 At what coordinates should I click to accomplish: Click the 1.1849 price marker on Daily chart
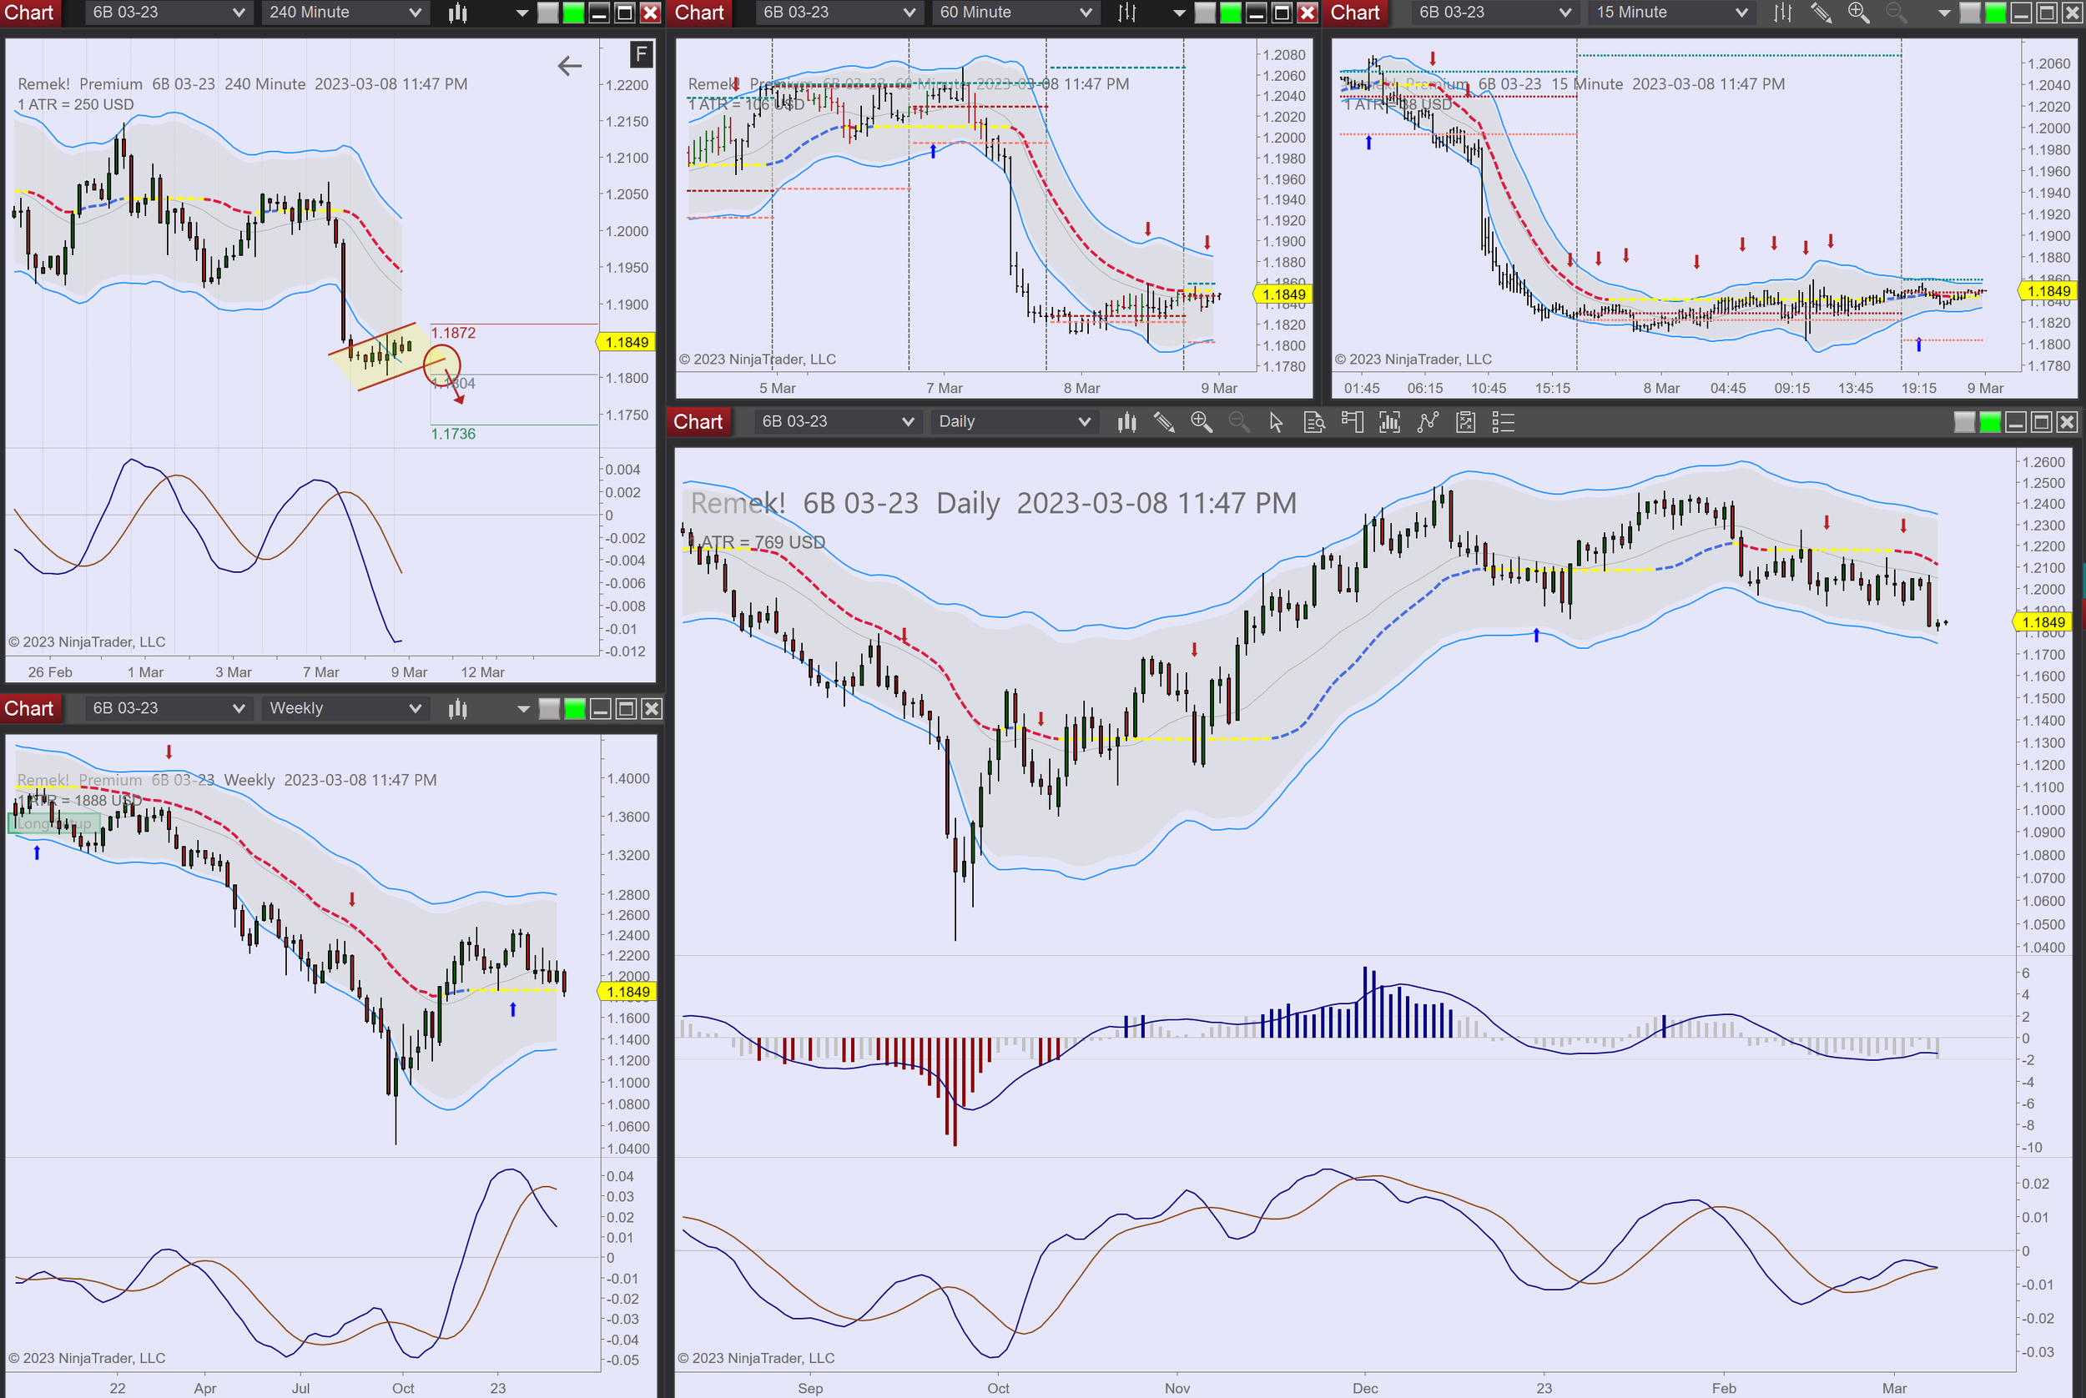point(2043,622)
